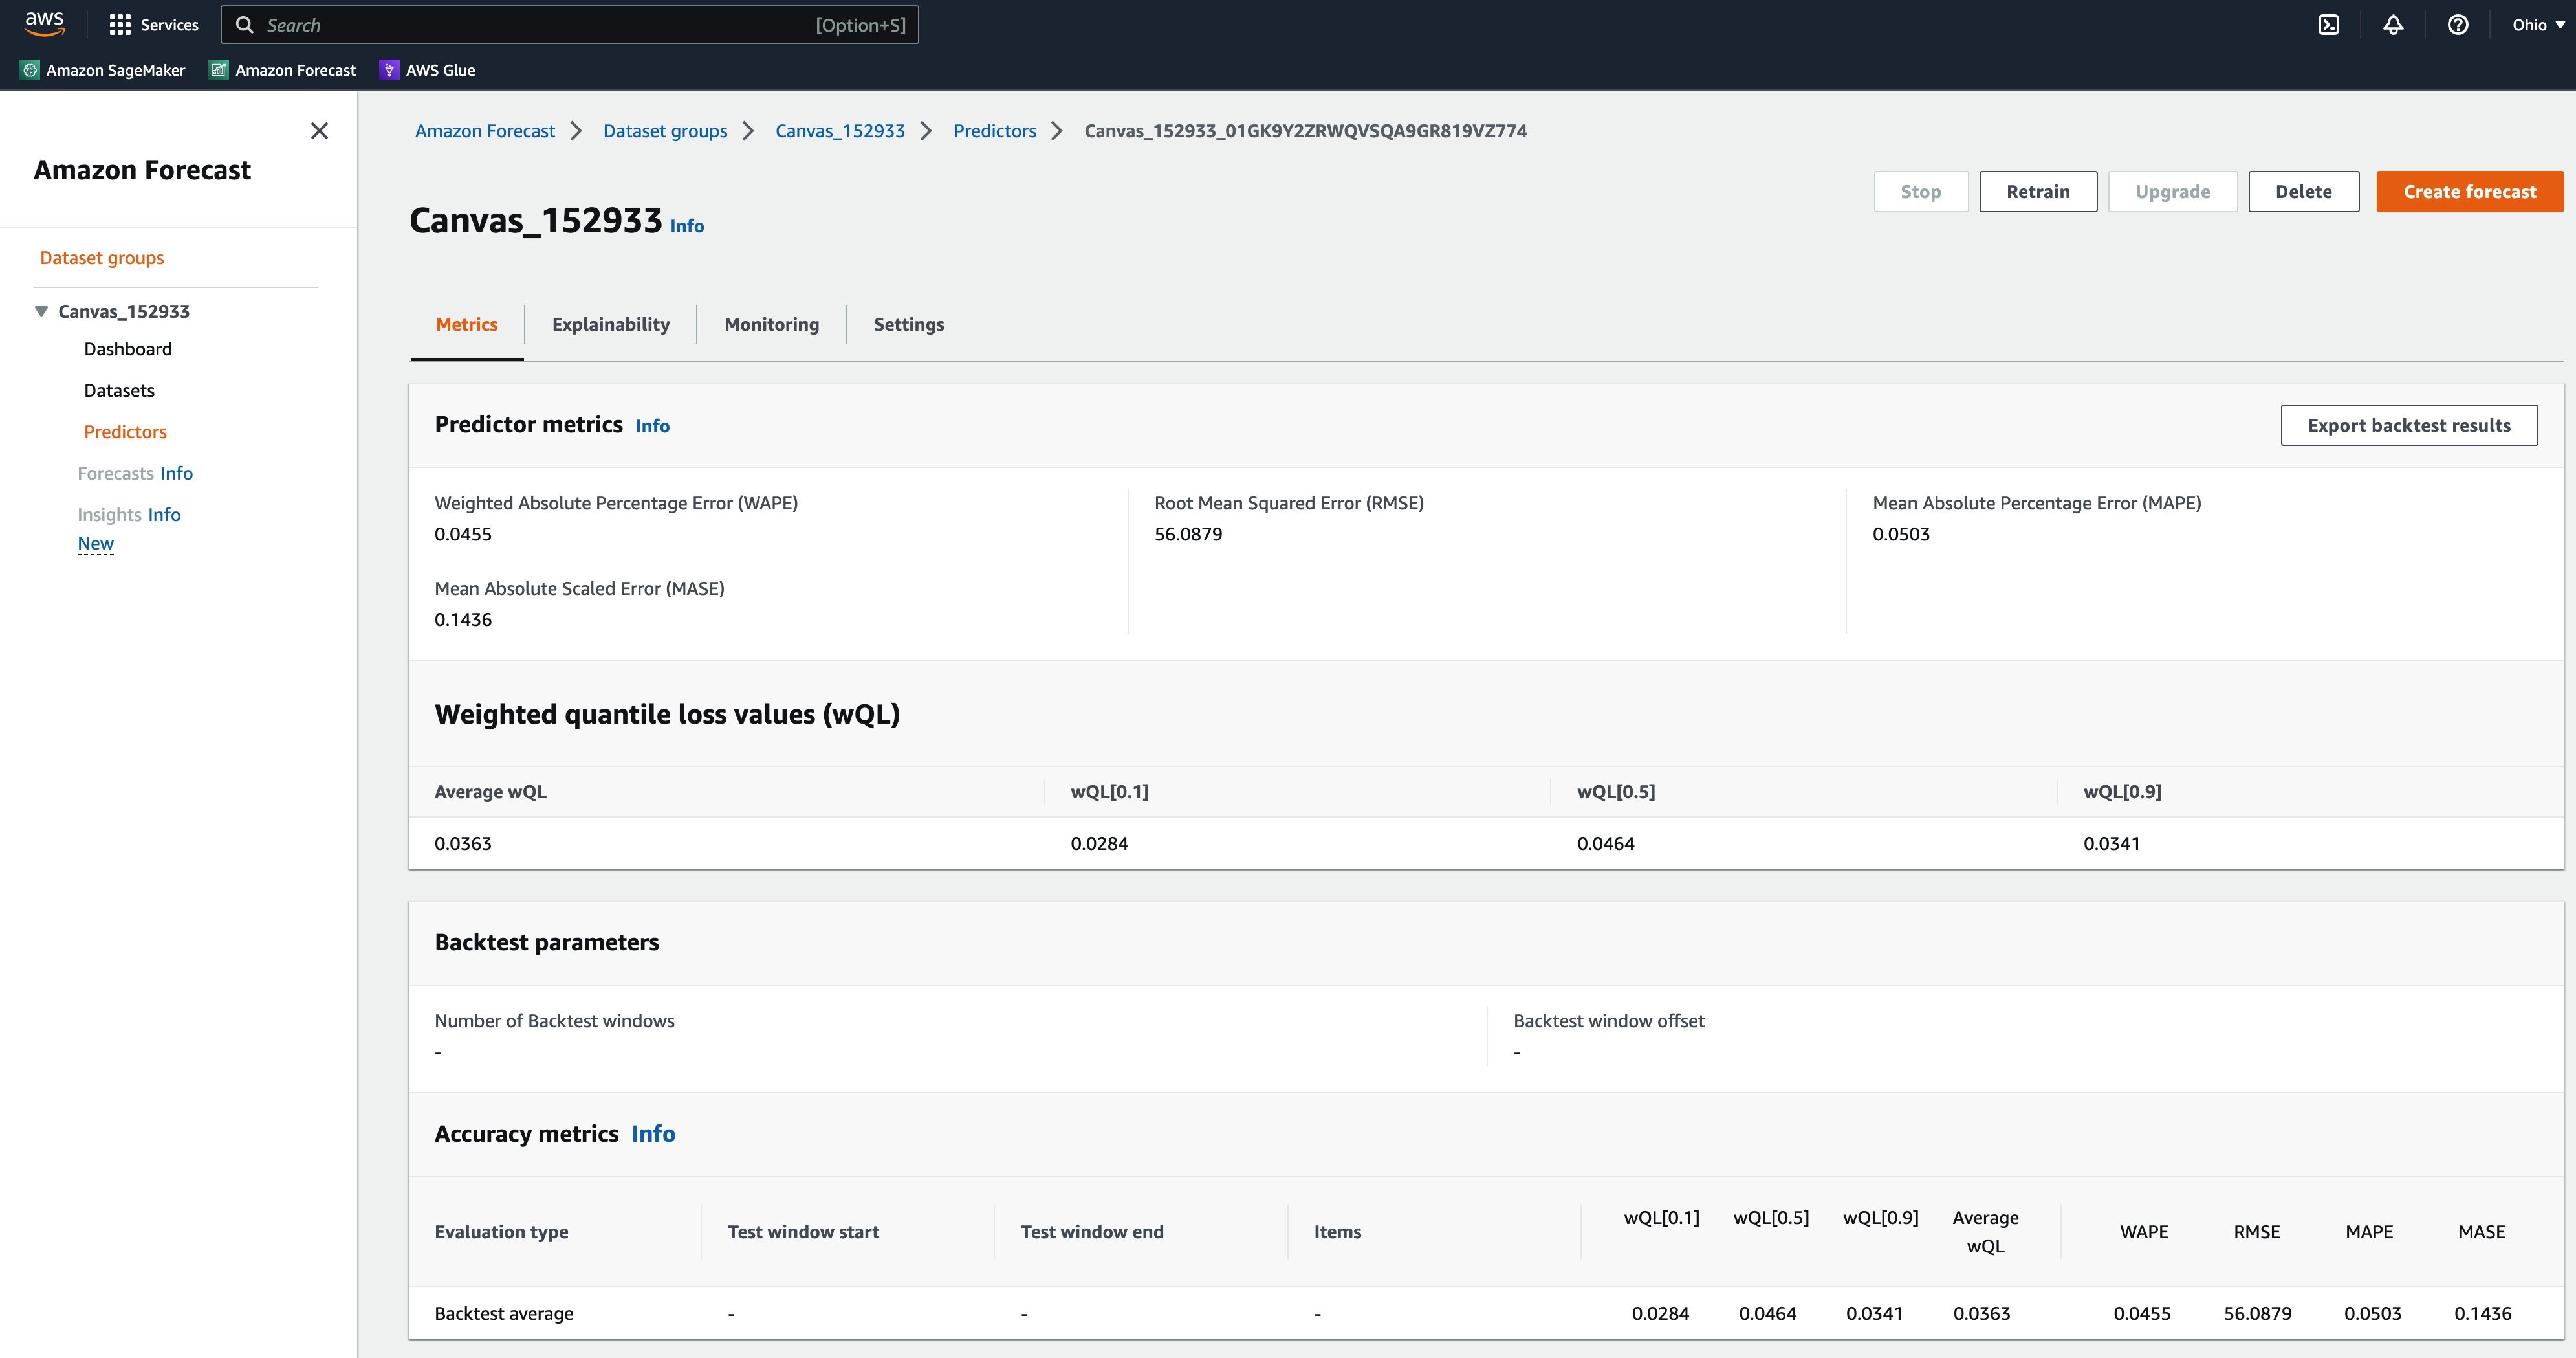This screenshot has height=1358, width=2576.
Task: Open Canvas_152933 breadcrumb link
Action: click(x=840, y=131)
